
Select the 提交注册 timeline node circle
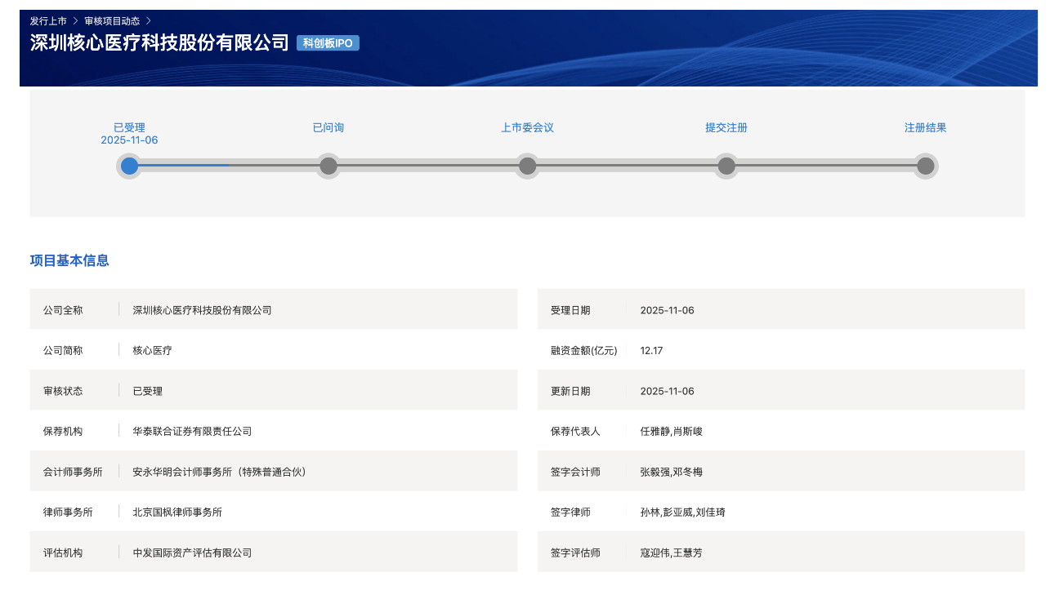(x=726, y=166)
